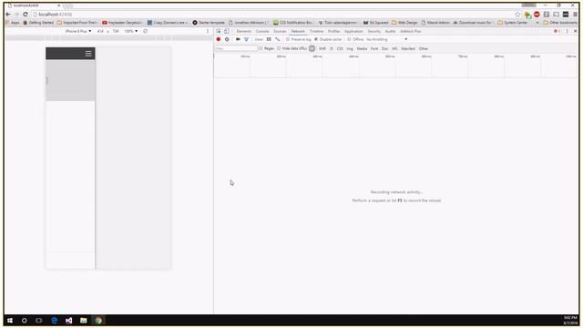The image size is (583, 328).
Task: Open the Getting Started bookmark
Action: (38, 23)
